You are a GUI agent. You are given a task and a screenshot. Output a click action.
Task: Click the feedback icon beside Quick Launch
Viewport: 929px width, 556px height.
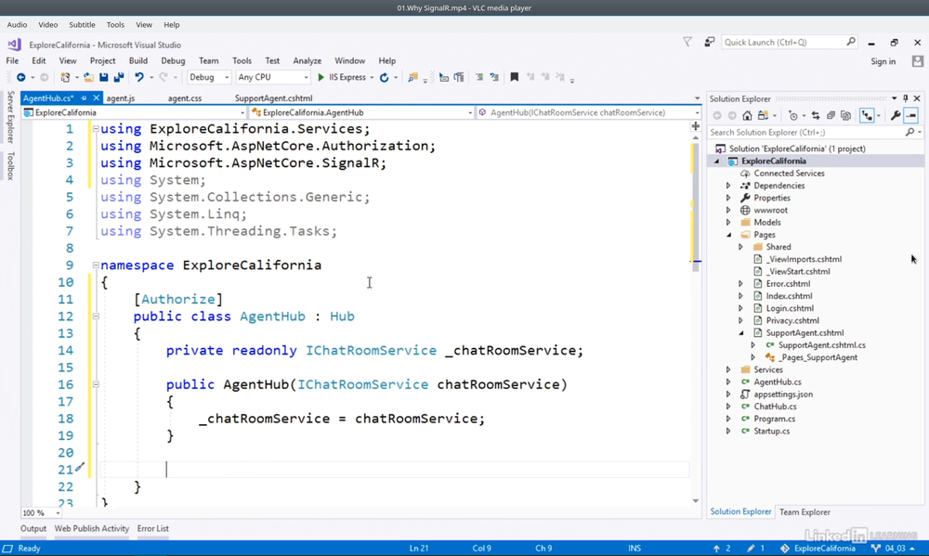tap(709, 42)
